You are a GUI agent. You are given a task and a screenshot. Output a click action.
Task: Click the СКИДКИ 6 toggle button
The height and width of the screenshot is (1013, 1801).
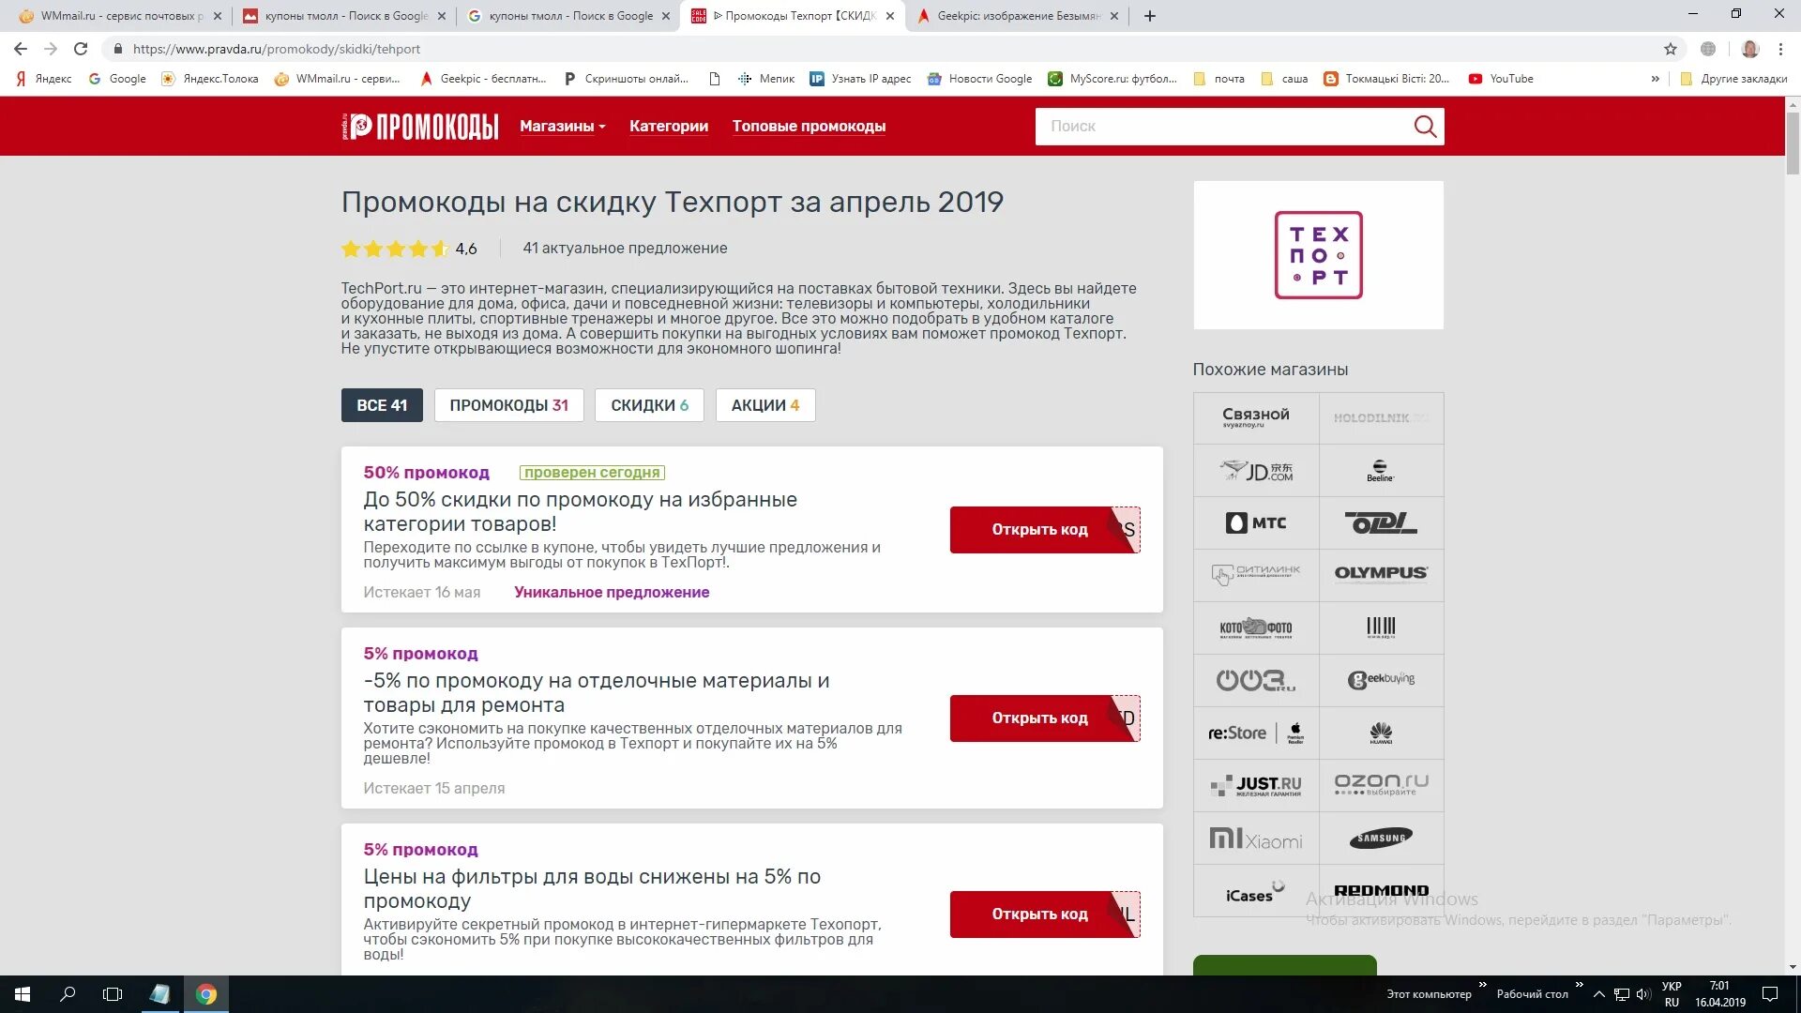(x=648, y=404)
